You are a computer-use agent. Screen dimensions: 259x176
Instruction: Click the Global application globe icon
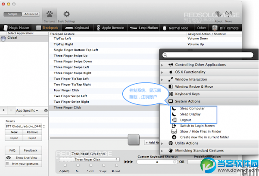(x=3, y=39)
